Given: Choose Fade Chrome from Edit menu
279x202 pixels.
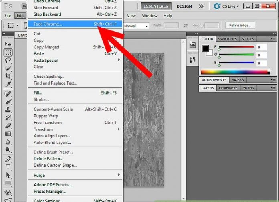Looking at the screenshot, I should coord(48,24).
